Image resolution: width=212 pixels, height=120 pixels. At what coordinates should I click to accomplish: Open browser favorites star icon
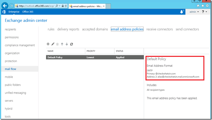203,6
